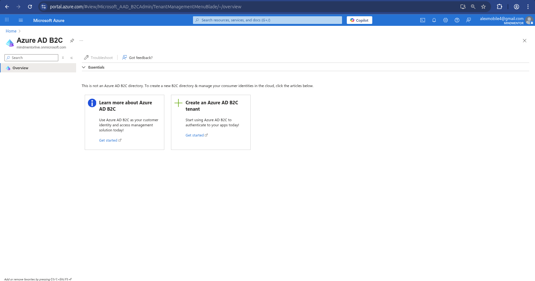The width and height of the screenshot is (535, 281).
Task: Click the Create an Azure AD B2C tenant heading
Action: click(x=212, y=106)
